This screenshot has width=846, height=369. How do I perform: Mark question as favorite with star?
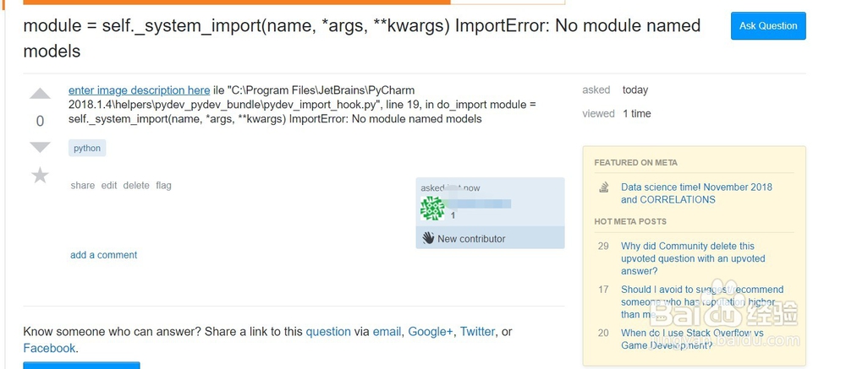40,175
